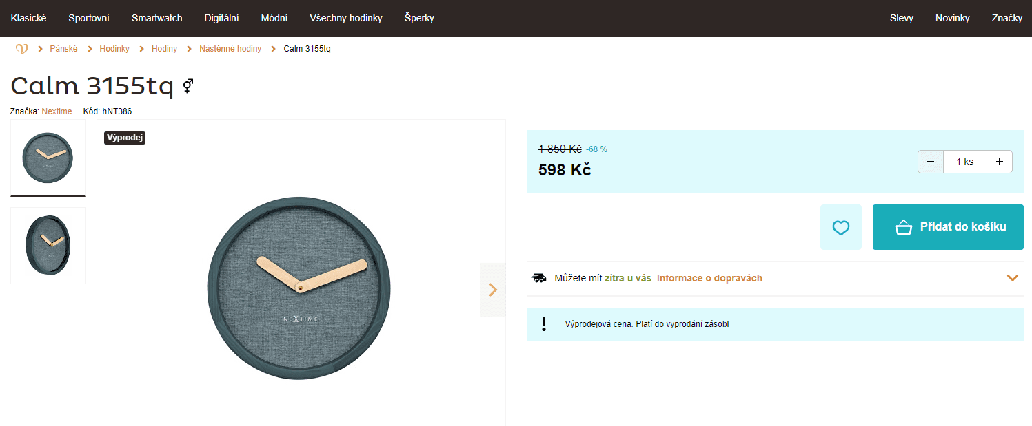
Task: Select the Módní menu item
Action: tap(274, 18)
